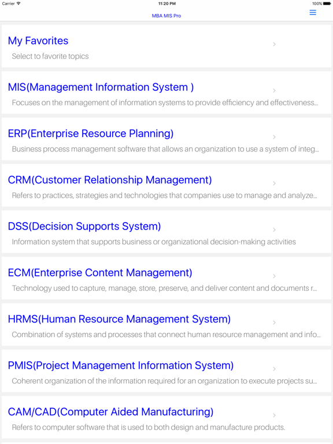
Task: Expand HRMS row chevron arrow
Action: (x=274, y=323)
